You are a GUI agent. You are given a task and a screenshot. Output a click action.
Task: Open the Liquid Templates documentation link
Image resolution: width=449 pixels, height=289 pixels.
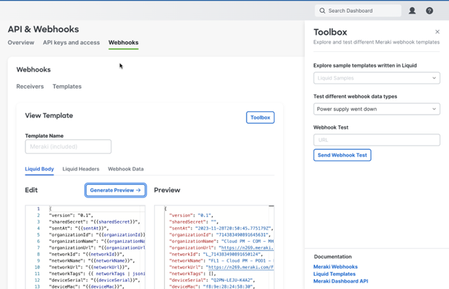[x=334, y=274]
